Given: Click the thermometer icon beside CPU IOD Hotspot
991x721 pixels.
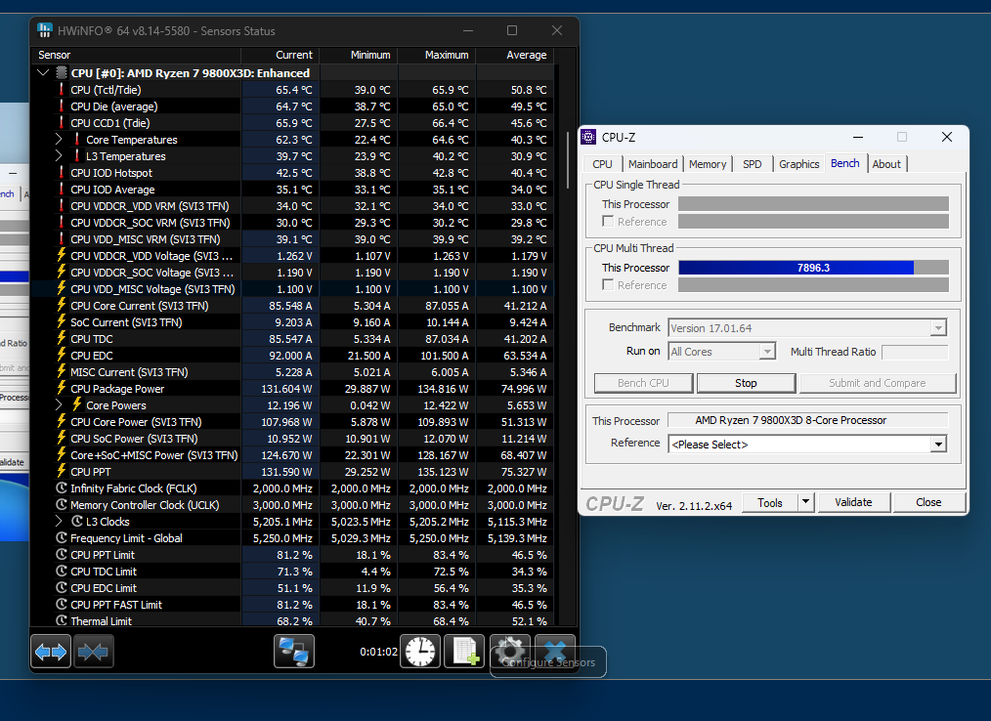Looking at the screenshot, I should click(x=62, y=172).
